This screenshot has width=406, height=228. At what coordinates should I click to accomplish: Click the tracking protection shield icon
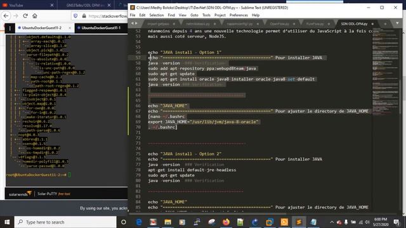75,16
